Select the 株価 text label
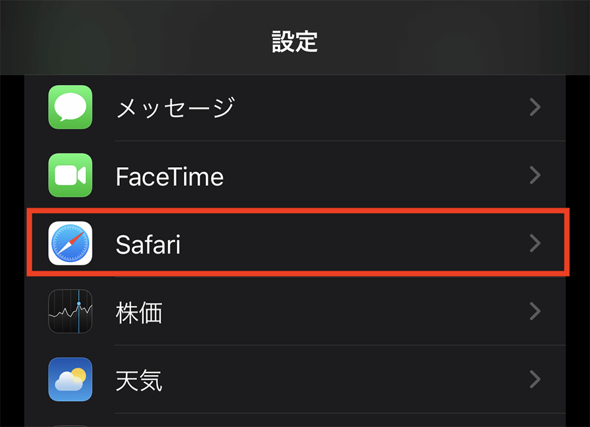Image resolution: width=590 pixels, height=427 pixels. coord(138,312)
